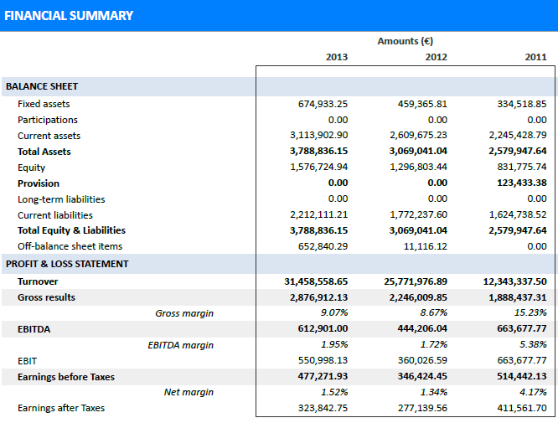Viewport: 558px width, 423px height.
Task: Select 2012 Current liabilities value 1,772,237.60
Action: [418, 214]
